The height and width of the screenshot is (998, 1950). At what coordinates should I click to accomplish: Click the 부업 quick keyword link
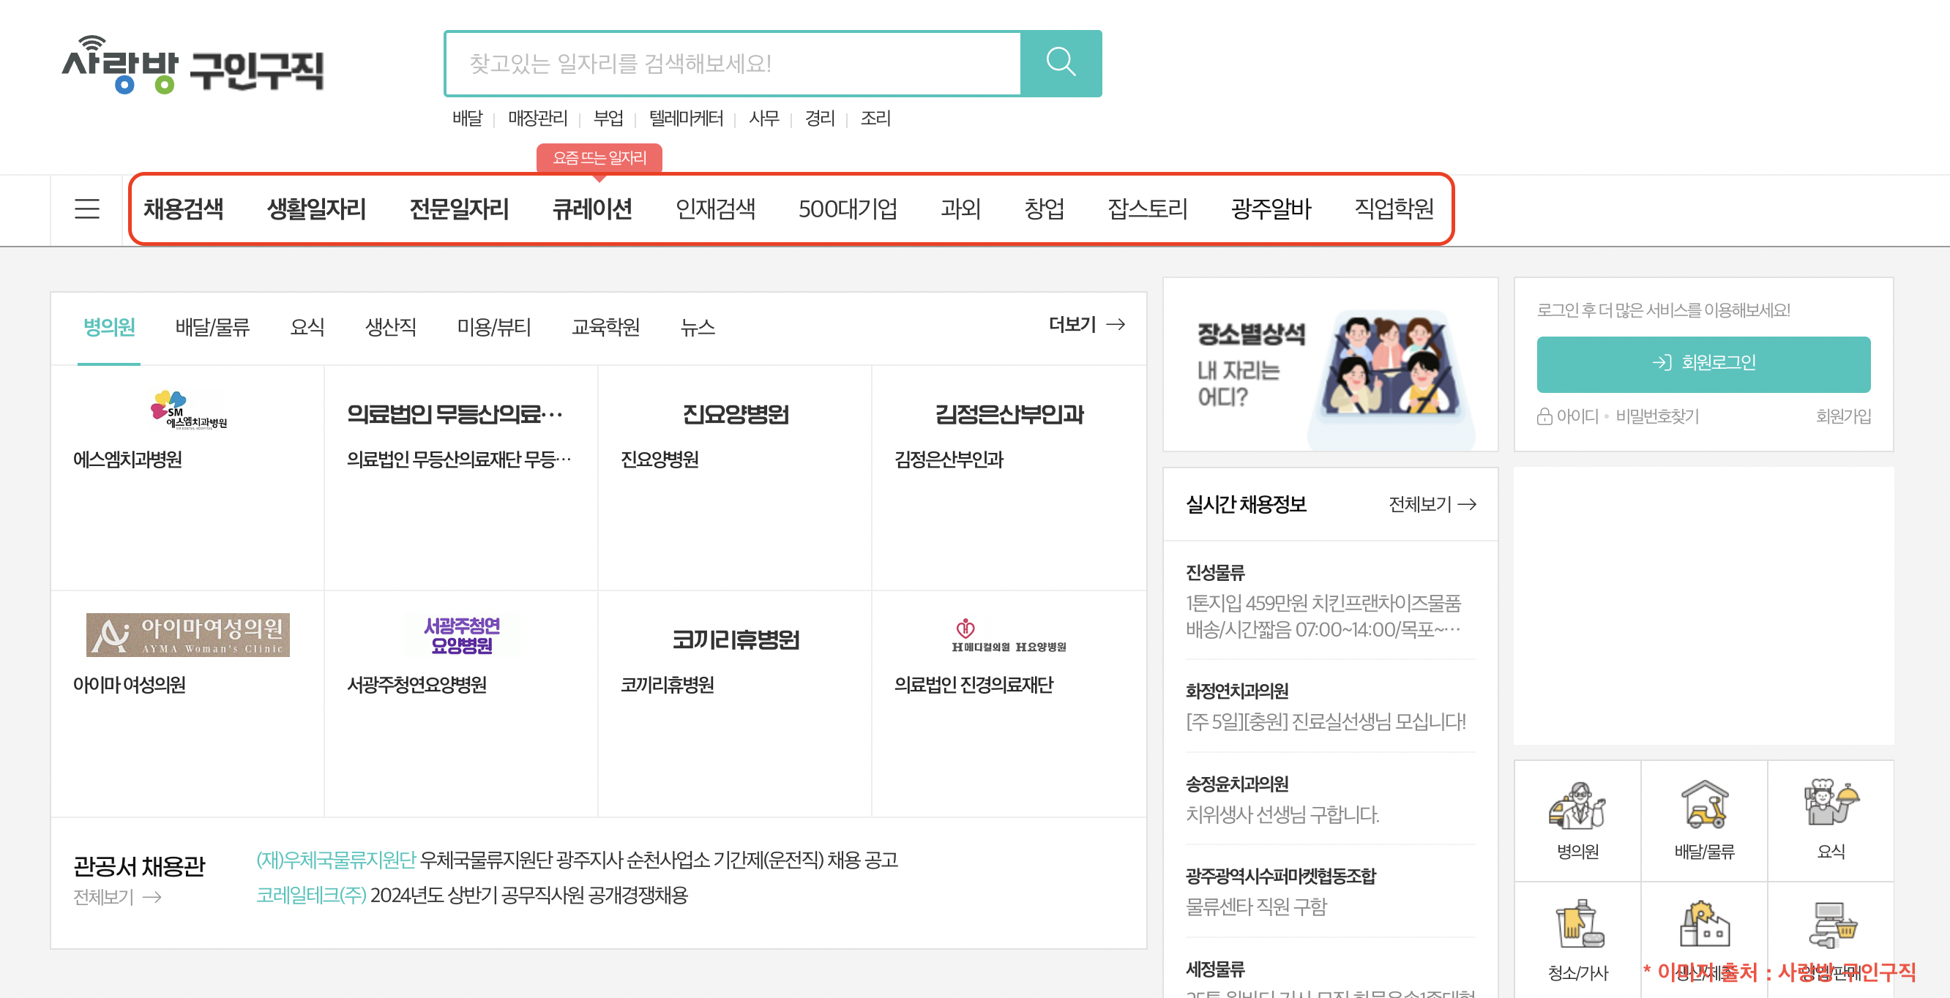[x=608, y=118]
